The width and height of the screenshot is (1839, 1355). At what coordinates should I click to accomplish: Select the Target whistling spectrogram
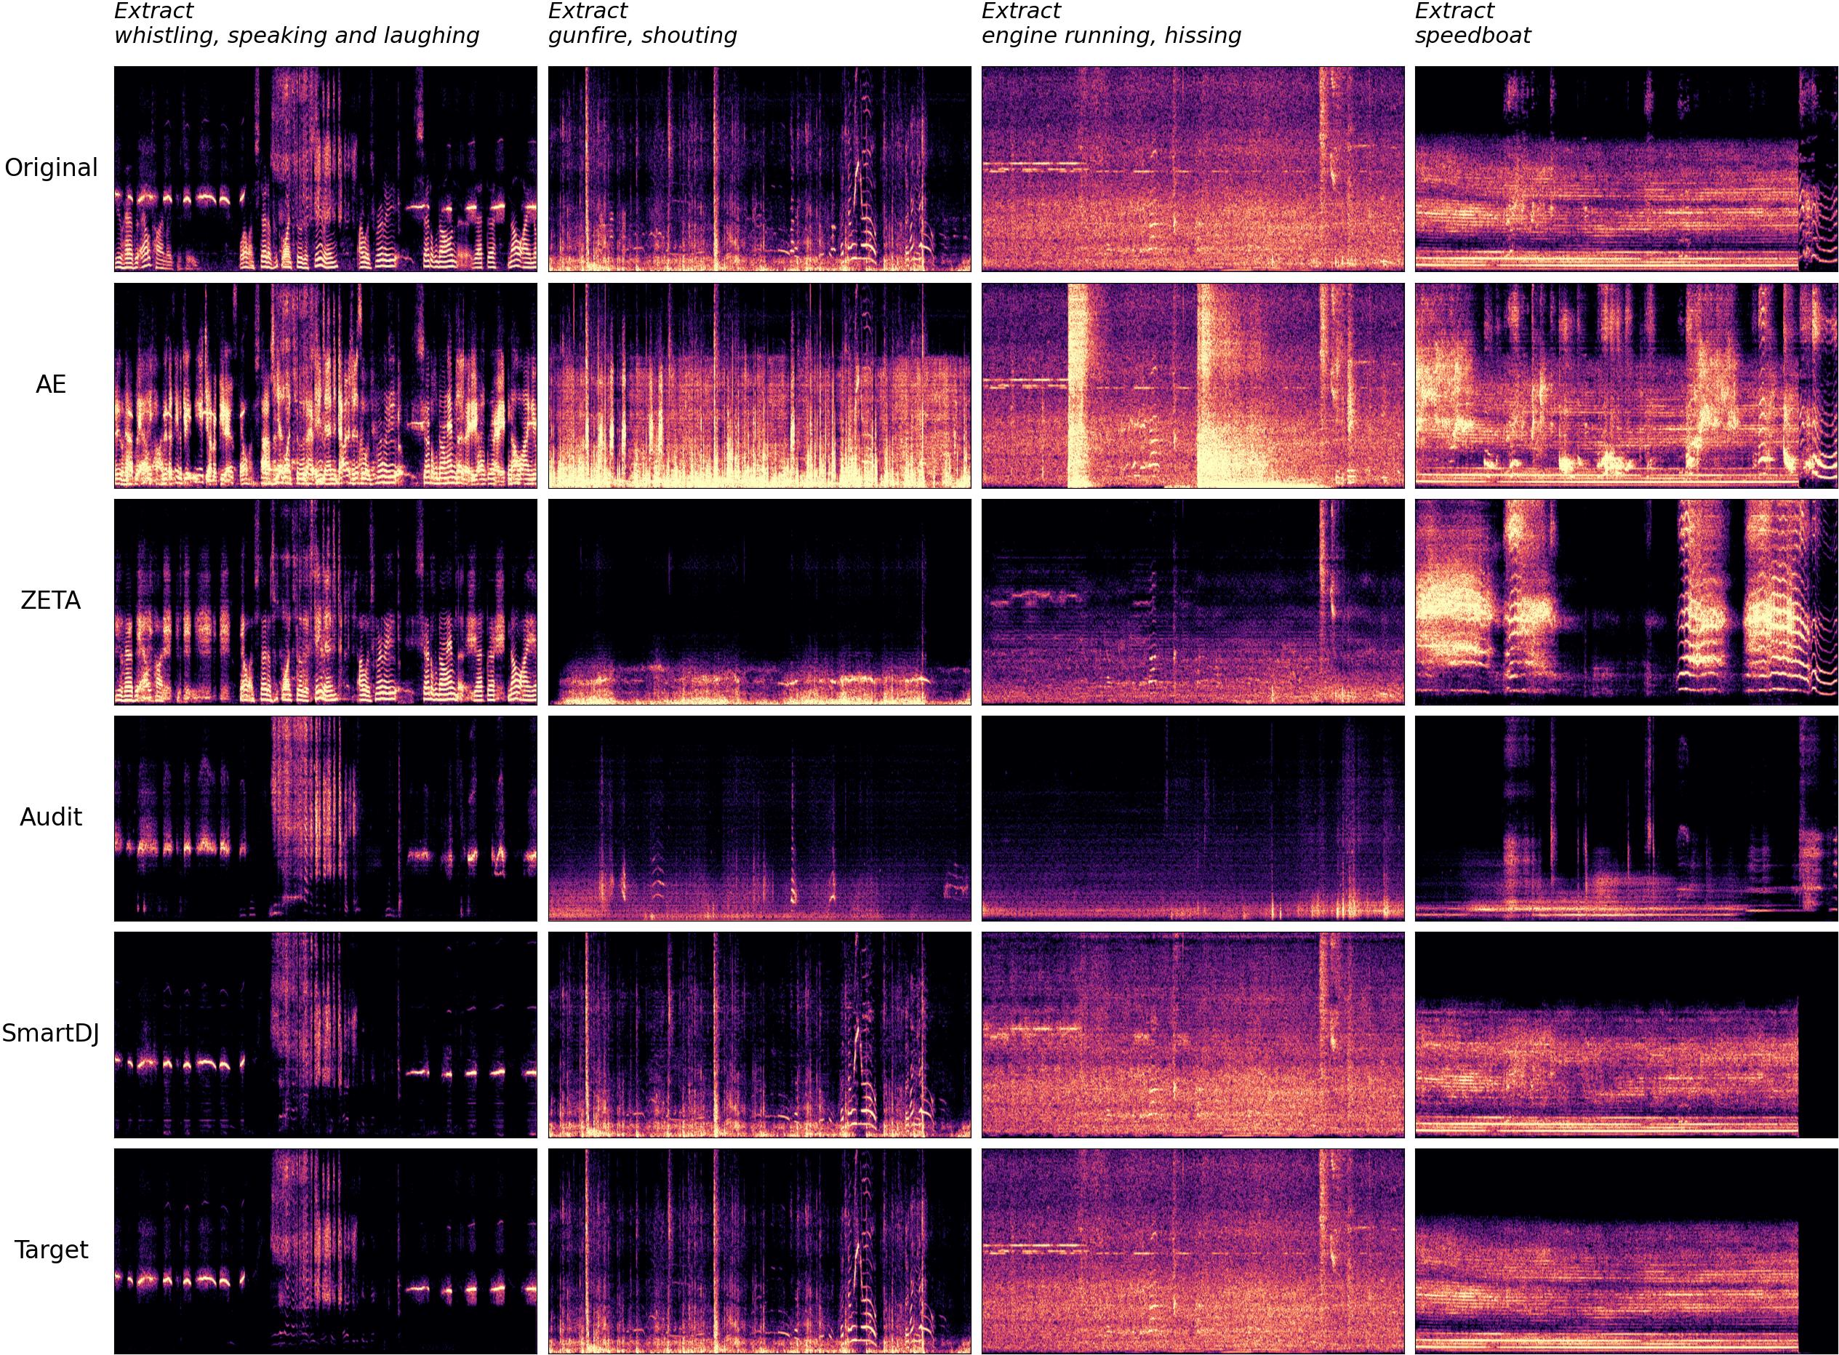click(x=326, y=1251)
